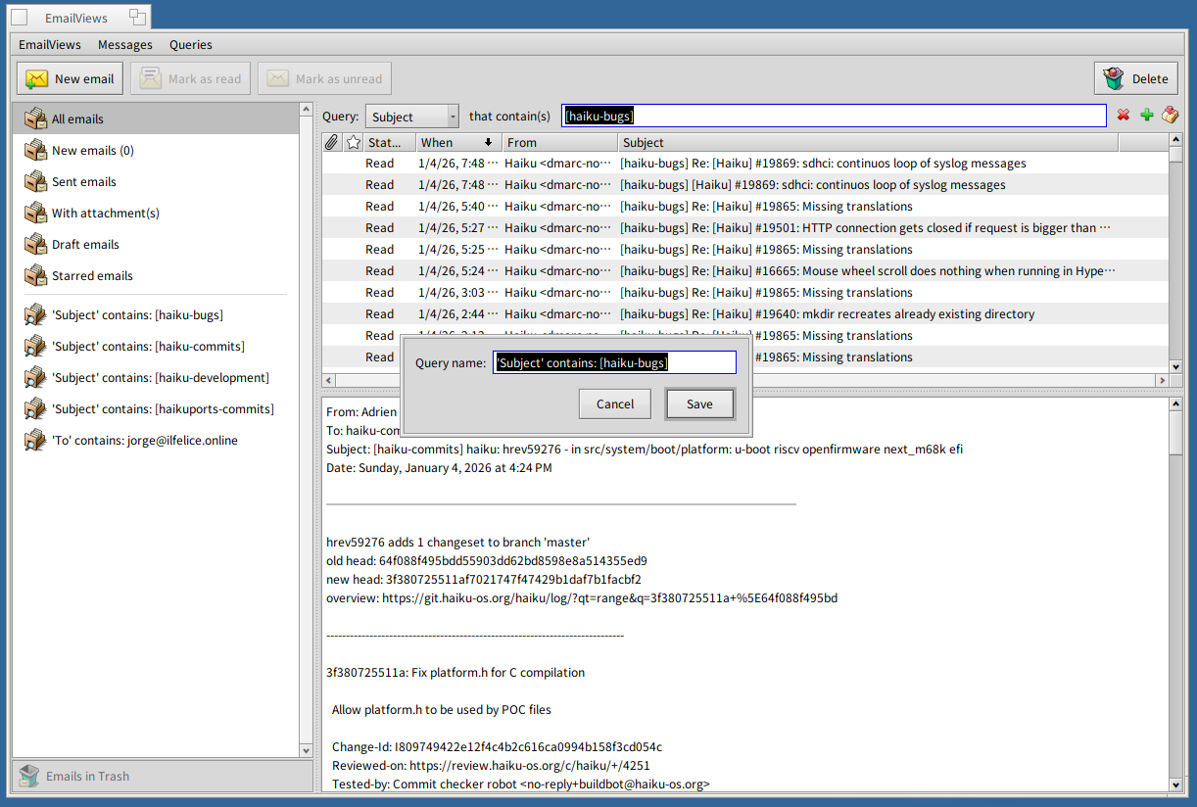Select the Starred emails mailbox
Screen dimensions: 1197x807
[92, 276]
